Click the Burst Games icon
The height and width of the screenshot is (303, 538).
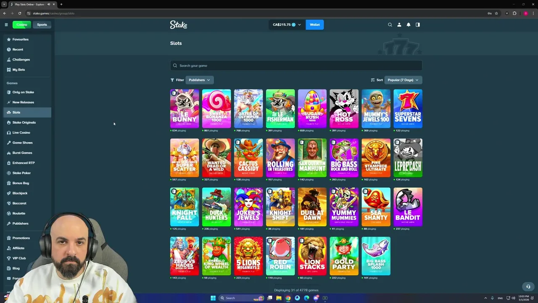[9, 153]
